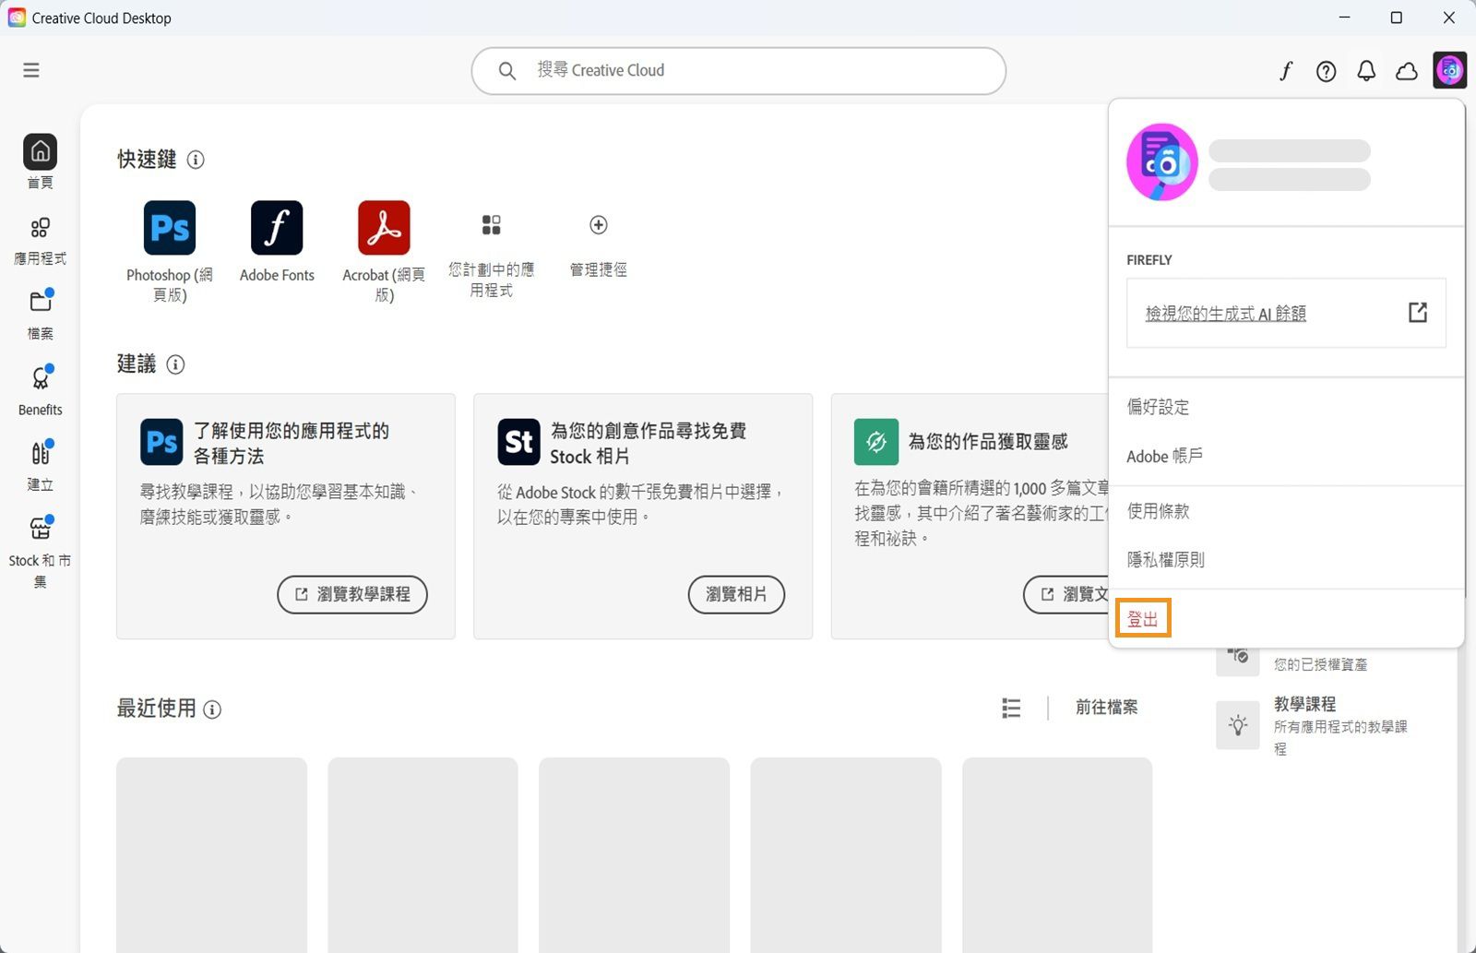The height and width of the screenshot is (953, 1476).
Task: Open 應用程式 apps in sidebar
Action: 40,241
